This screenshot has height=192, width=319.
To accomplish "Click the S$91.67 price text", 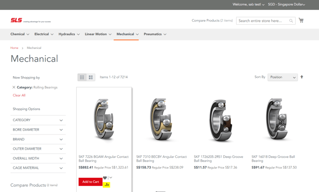I will point(258,167).
